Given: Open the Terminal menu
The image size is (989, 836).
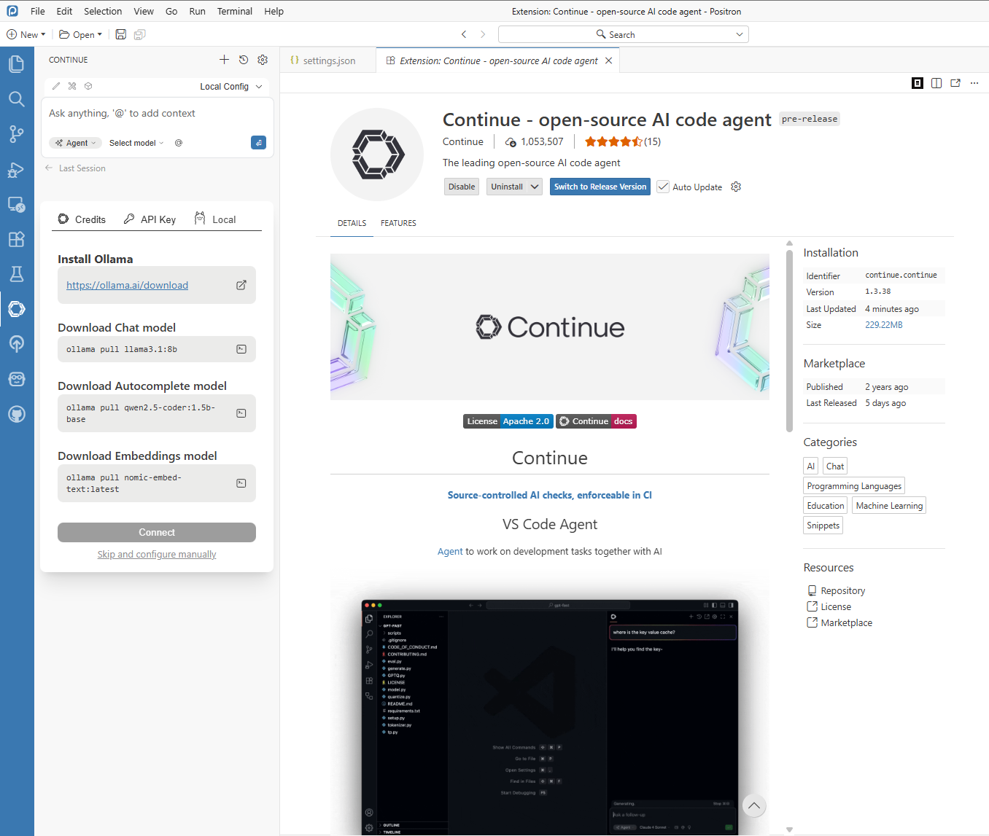Looking at the screenshot, I should coord(234,11).
